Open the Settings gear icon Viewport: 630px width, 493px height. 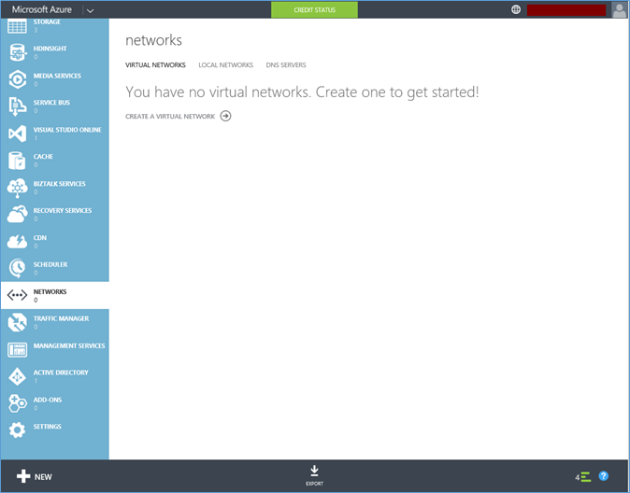click(x=17, y=430)
